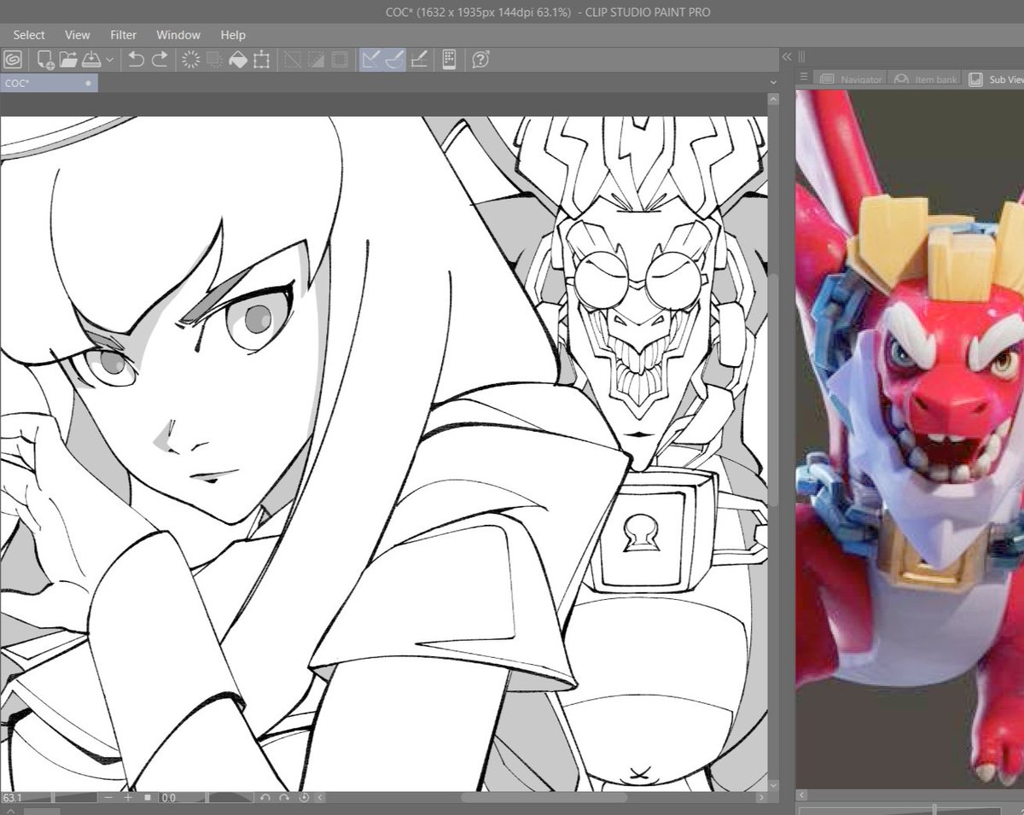Reset canvas rotation icon
Screen dimensions: 1024x815
(304, 798)
